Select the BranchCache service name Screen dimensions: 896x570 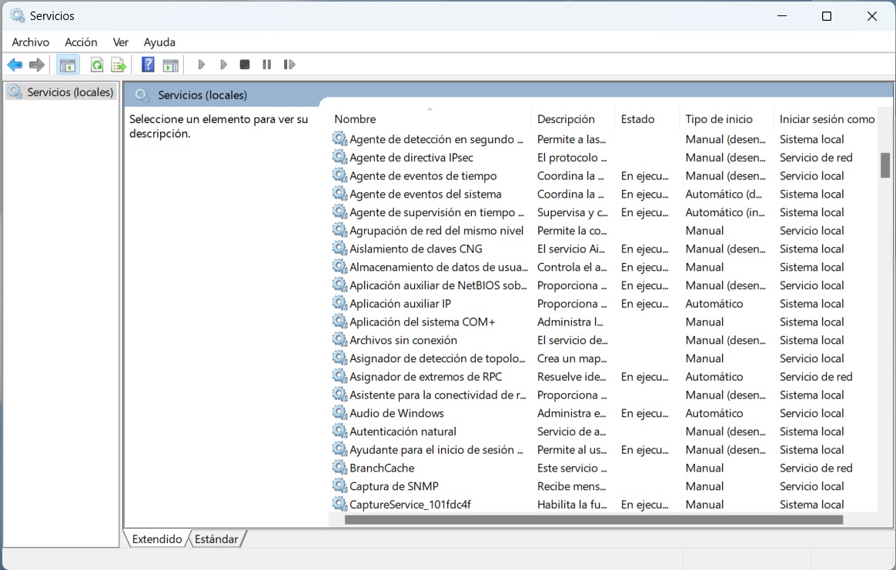(382, 468)
